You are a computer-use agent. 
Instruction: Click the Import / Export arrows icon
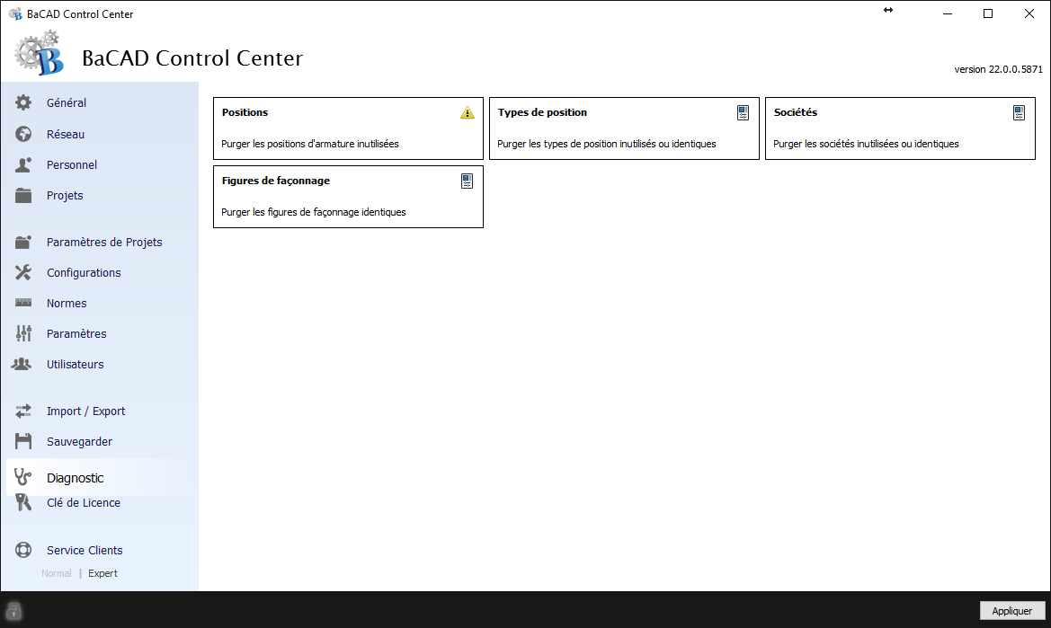coord(23,411)
